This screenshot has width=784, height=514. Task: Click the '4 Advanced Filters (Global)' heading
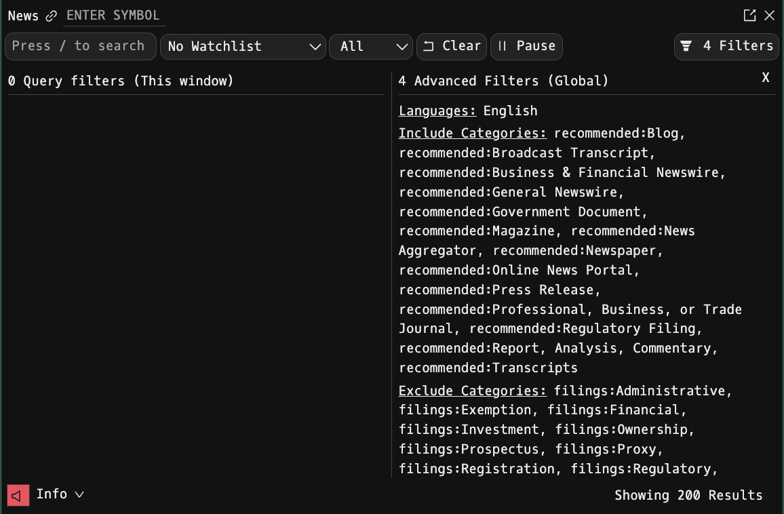click(x=503, y=81)
